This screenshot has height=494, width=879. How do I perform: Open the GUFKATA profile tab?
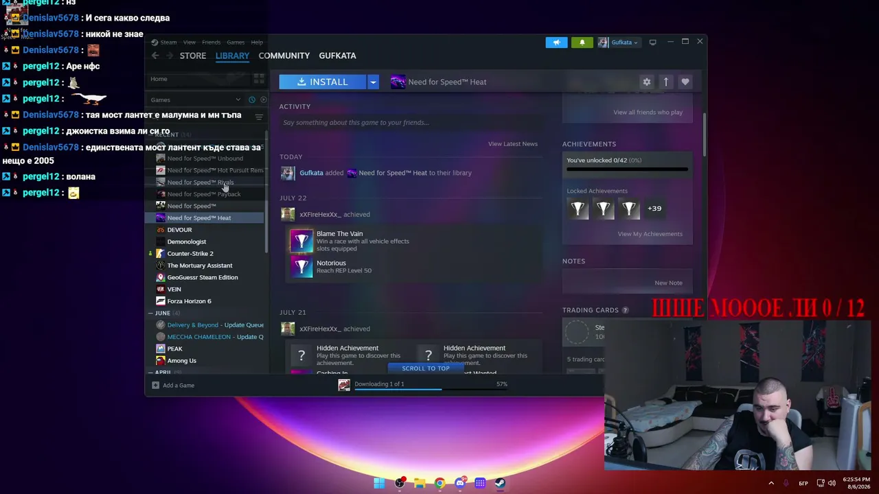[x=338, y=56]
